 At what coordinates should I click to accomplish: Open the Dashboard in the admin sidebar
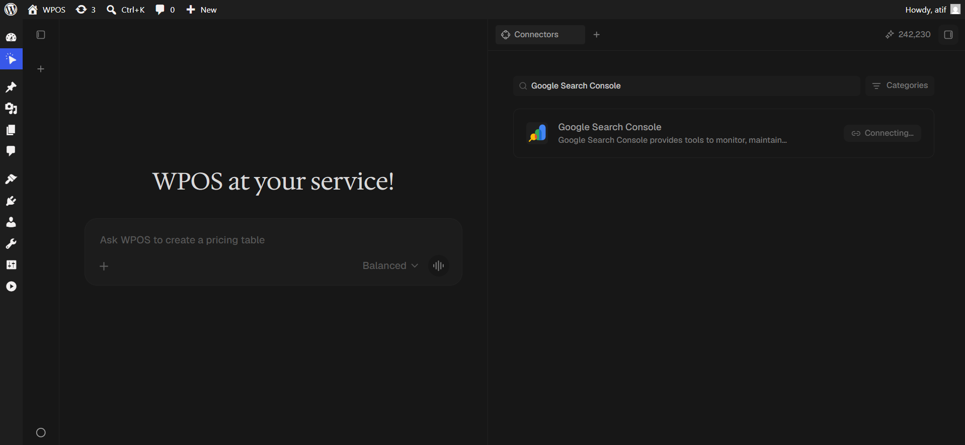point(11,37)
